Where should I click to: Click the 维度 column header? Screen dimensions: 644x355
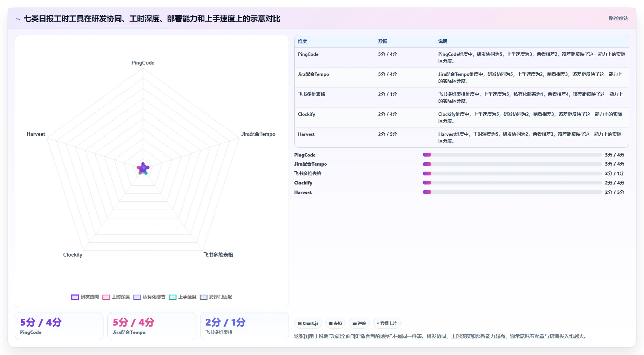tap(303, 41)
